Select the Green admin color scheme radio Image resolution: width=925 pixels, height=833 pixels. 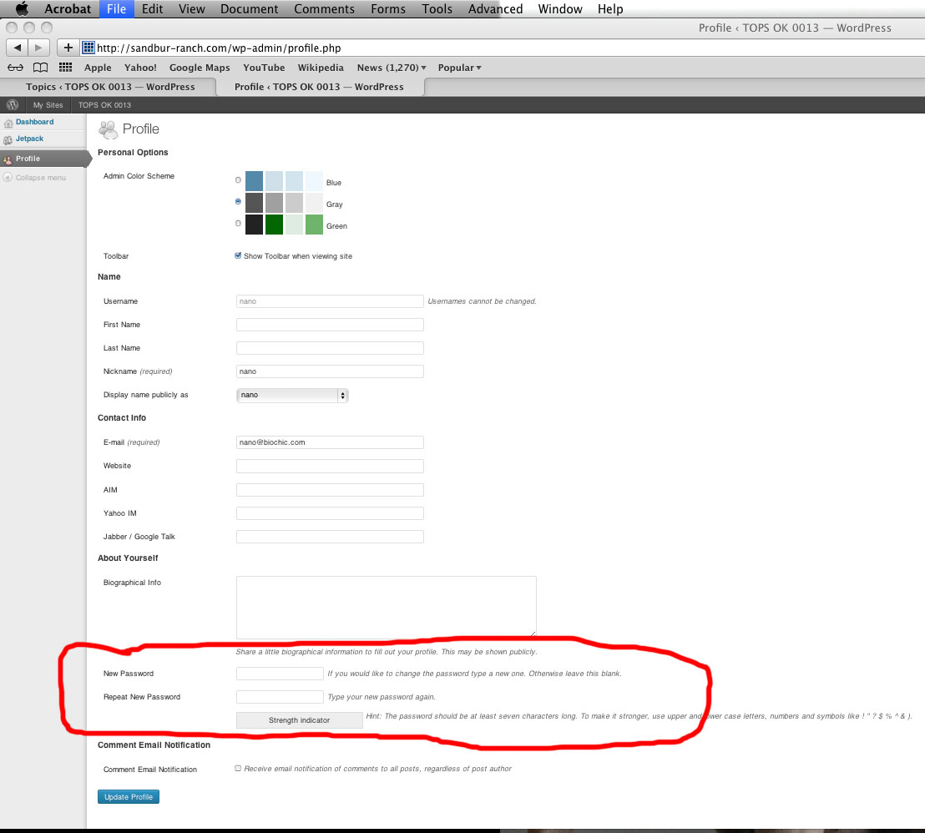coord(239,224)
